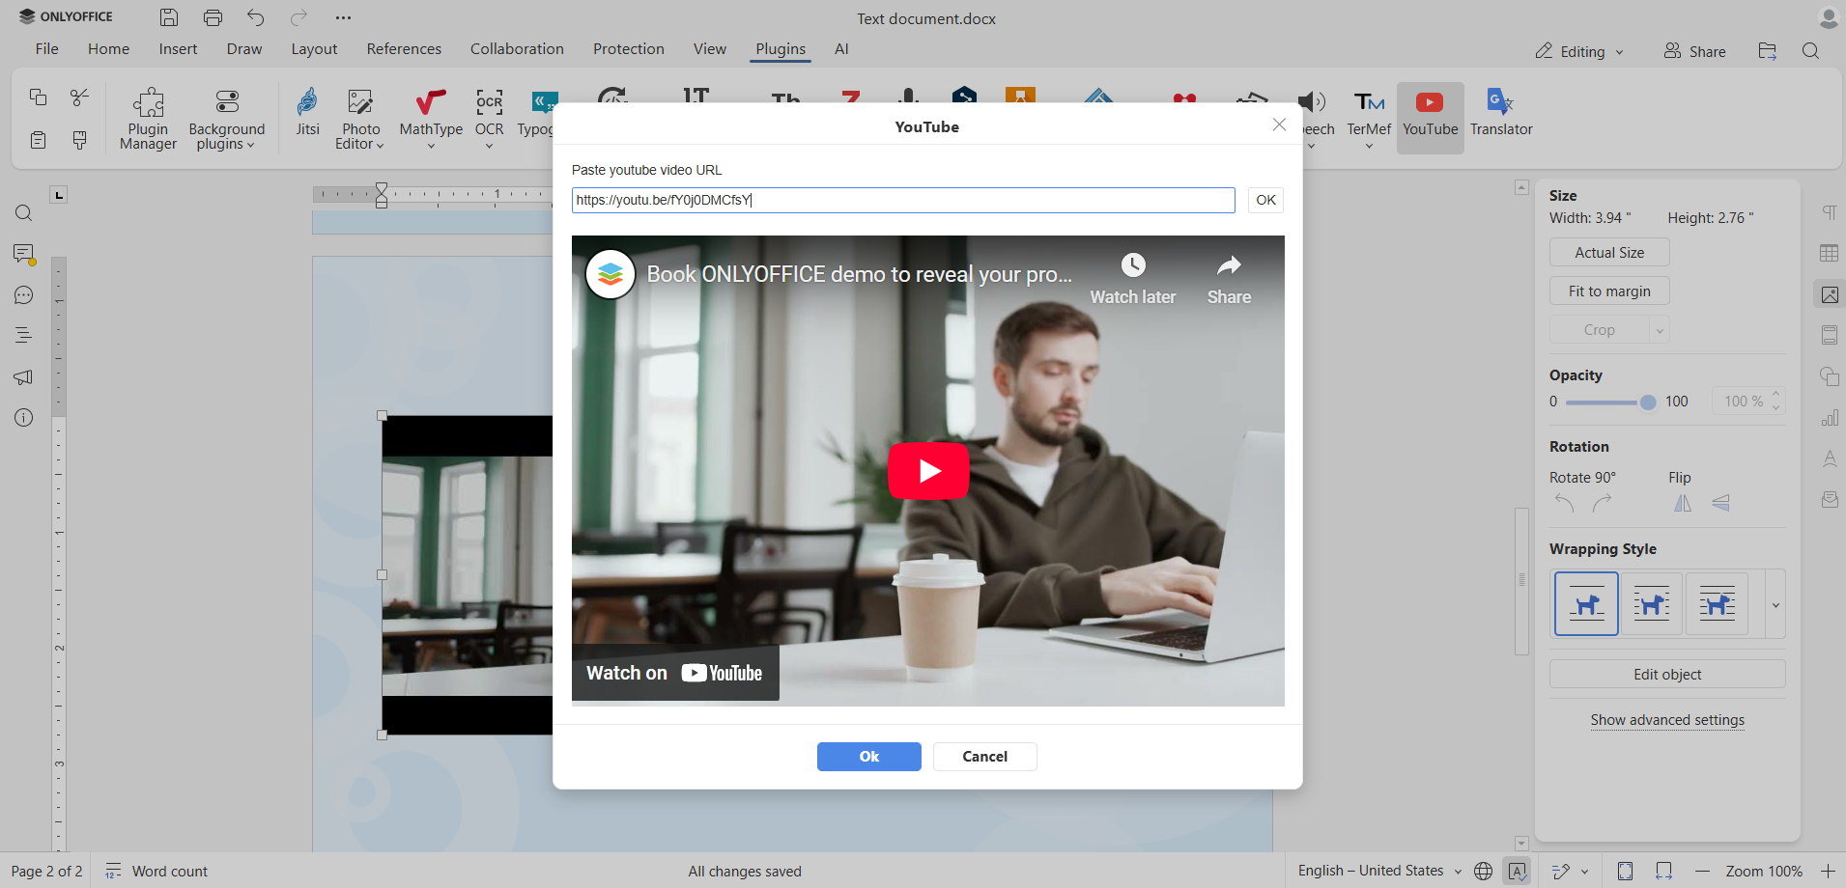Switch to the Insert tab
Screen dimensions: 1846x888
point(178,48)
